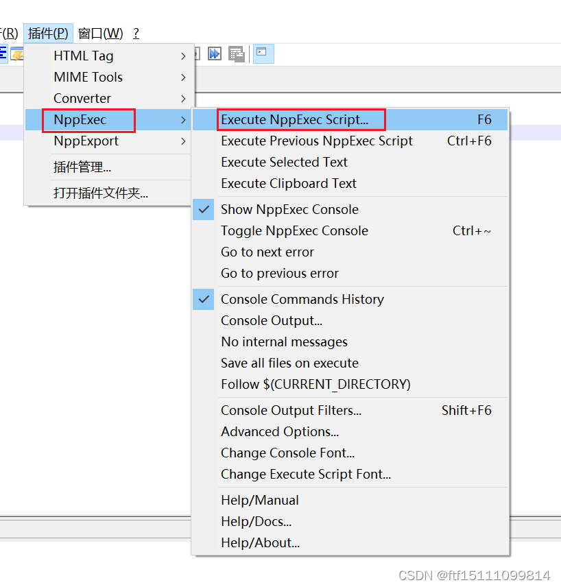Open Help/Manual entry
Screen dimensions: 561x587
(350, 501)
